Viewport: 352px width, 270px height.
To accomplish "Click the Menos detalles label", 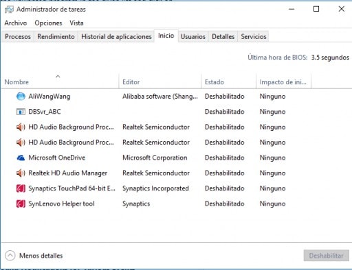I will click(41, 256).
